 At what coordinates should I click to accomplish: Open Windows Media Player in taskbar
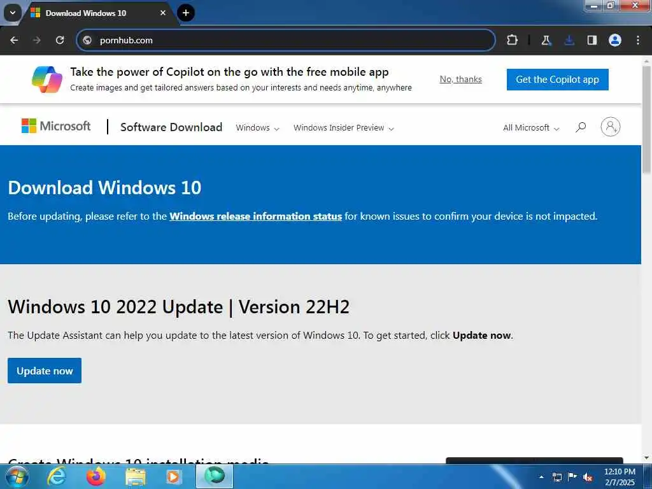pos(173,476)
